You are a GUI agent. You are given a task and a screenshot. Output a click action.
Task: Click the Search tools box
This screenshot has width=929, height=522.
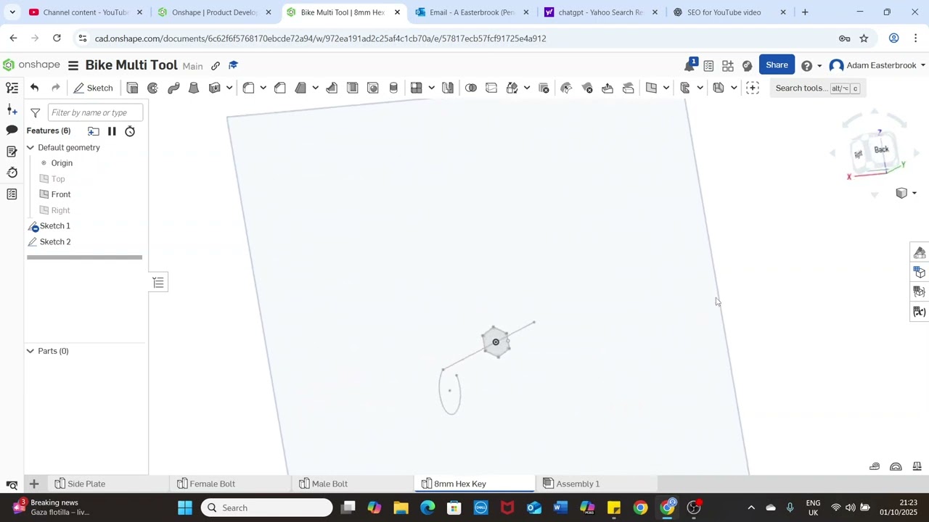[817, 88]
